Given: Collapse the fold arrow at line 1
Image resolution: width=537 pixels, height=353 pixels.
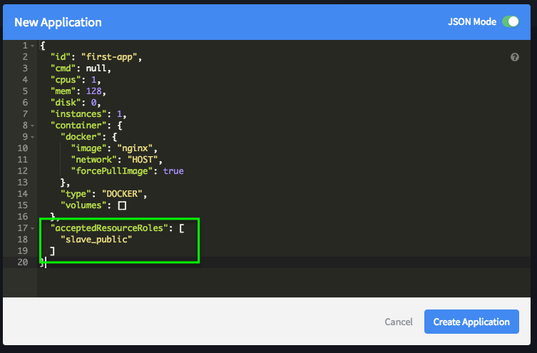Looking at the screenshot, I should click(x=33, y=46).
